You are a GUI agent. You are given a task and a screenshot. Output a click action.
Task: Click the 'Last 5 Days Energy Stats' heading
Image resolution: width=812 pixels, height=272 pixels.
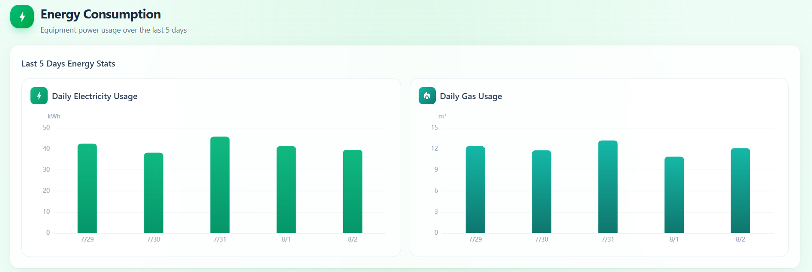68,63
